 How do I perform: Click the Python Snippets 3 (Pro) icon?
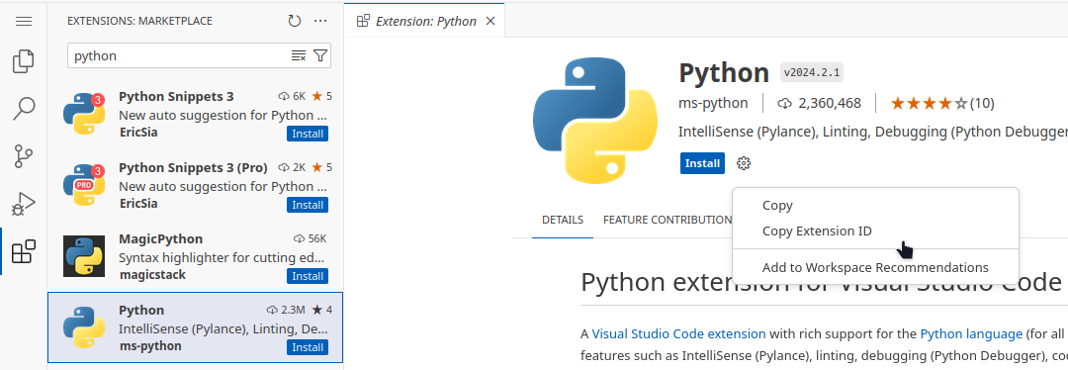[84, 185]
